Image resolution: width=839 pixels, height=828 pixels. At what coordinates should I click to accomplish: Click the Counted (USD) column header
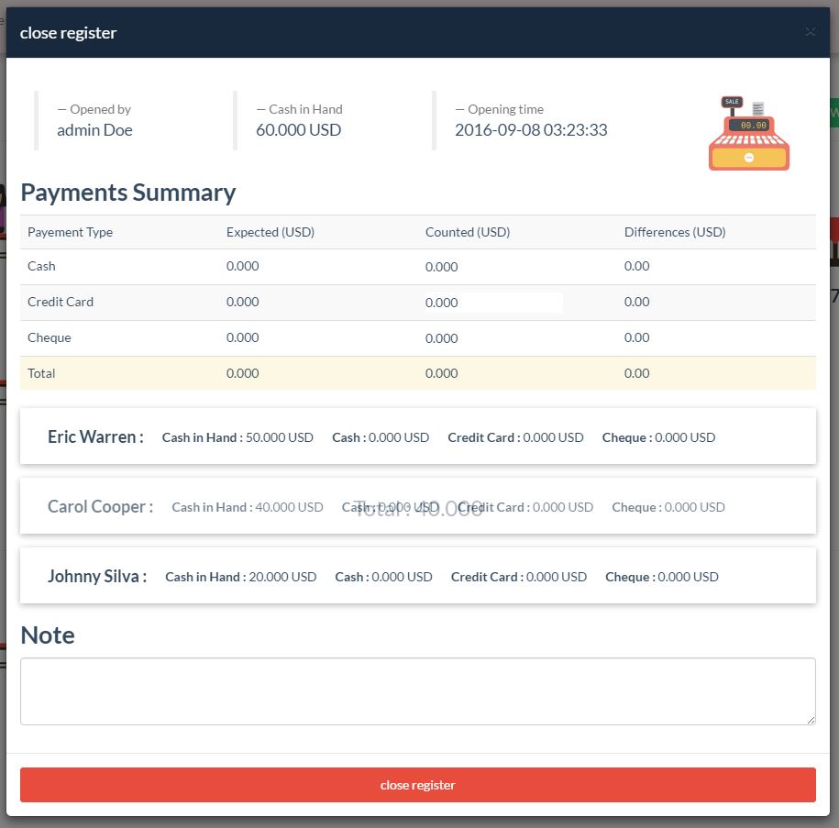(468, 232)
